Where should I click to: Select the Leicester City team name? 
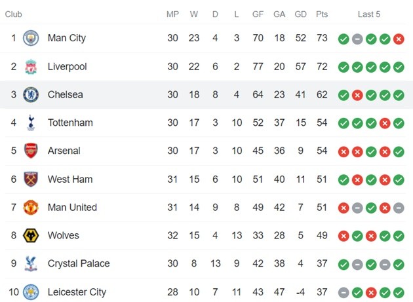[x=77, y=292]
